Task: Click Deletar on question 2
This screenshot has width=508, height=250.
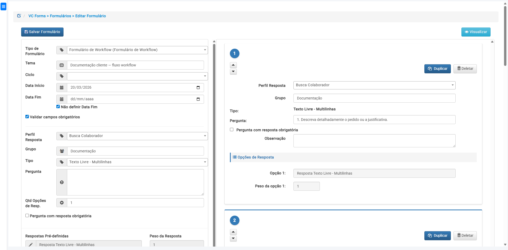Action: tap(465, 235)
